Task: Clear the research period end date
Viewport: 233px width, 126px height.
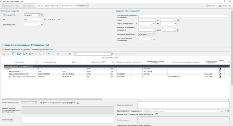Action: click(x=176, y=24)
